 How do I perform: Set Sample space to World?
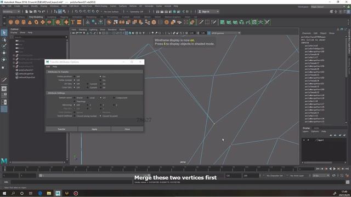(75, 98)
